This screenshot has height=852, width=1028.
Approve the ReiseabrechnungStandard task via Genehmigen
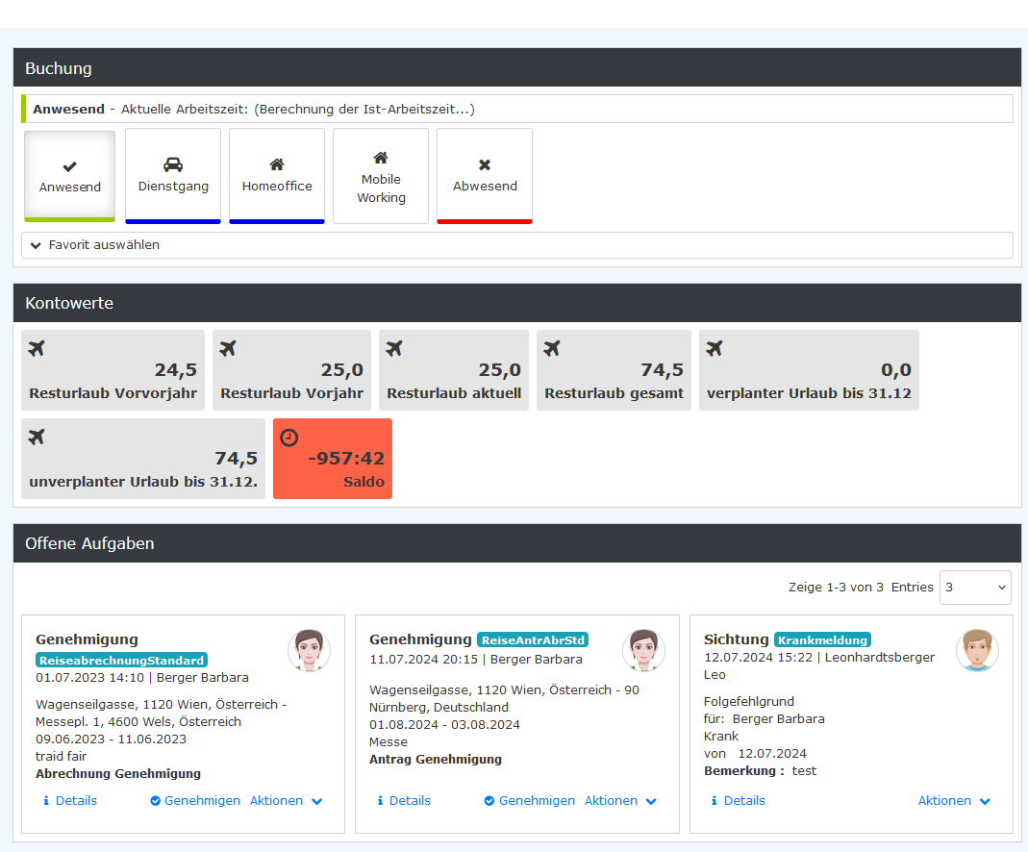[x=195, y=801]
